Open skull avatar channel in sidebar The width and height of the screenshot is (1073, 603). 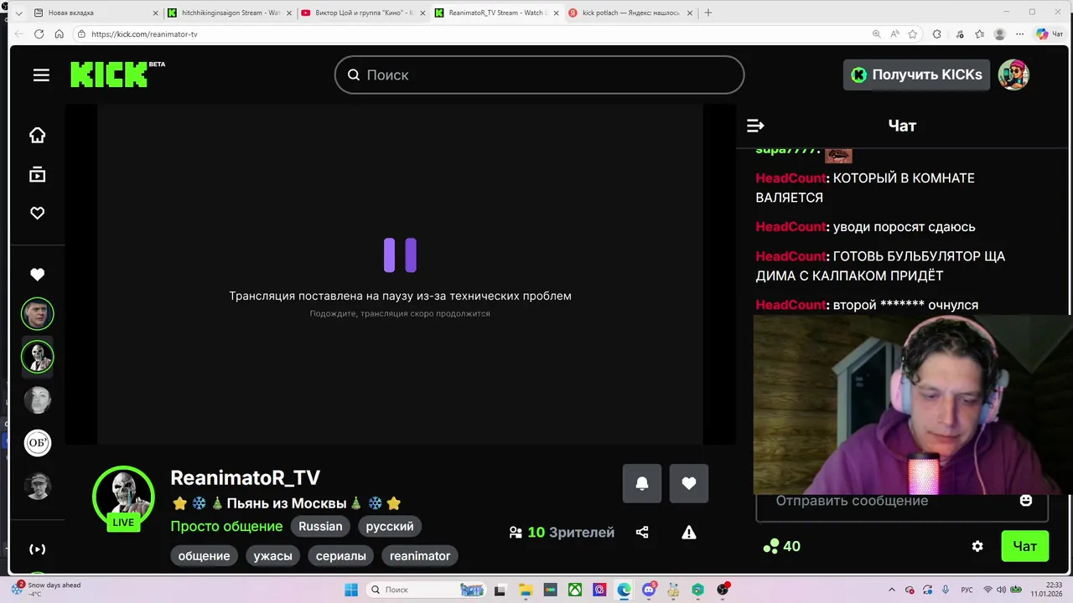coord(37,357)
